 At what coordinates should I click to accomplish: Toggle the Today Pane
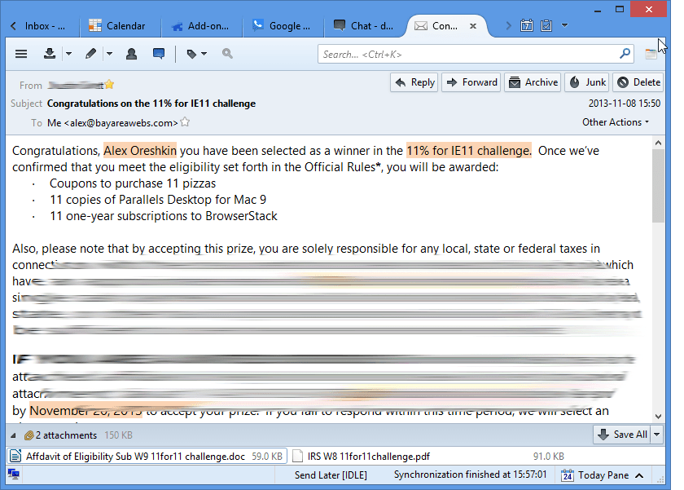(603, 475)
